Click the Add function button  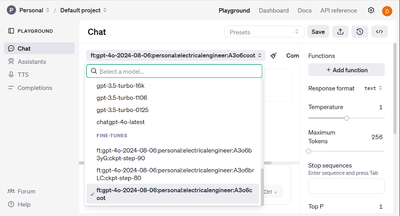click(x=346, y=70)
